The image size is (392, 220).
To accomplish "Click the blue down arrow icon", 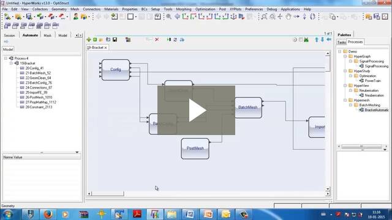I will 323,40.
